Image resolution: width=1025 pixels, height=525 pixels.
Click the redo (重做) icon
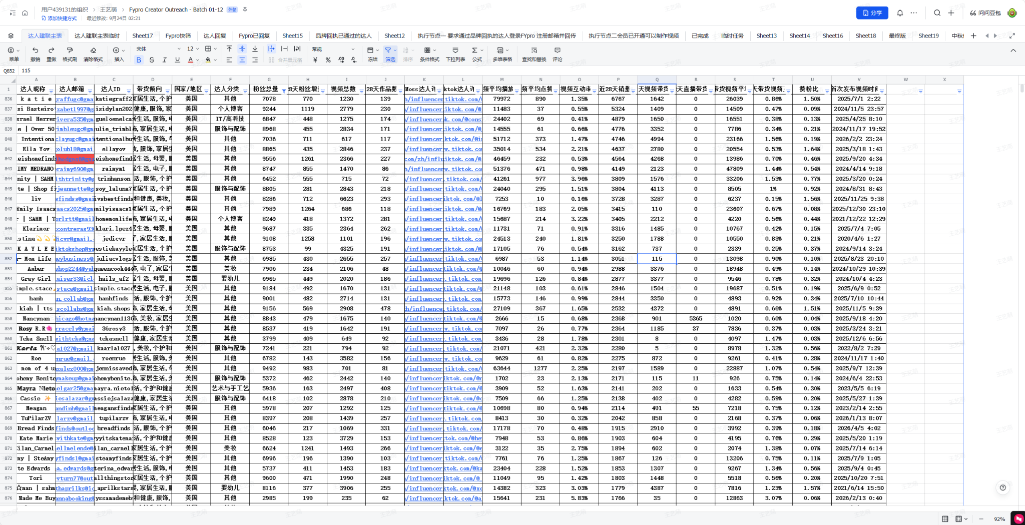[51, 50]
